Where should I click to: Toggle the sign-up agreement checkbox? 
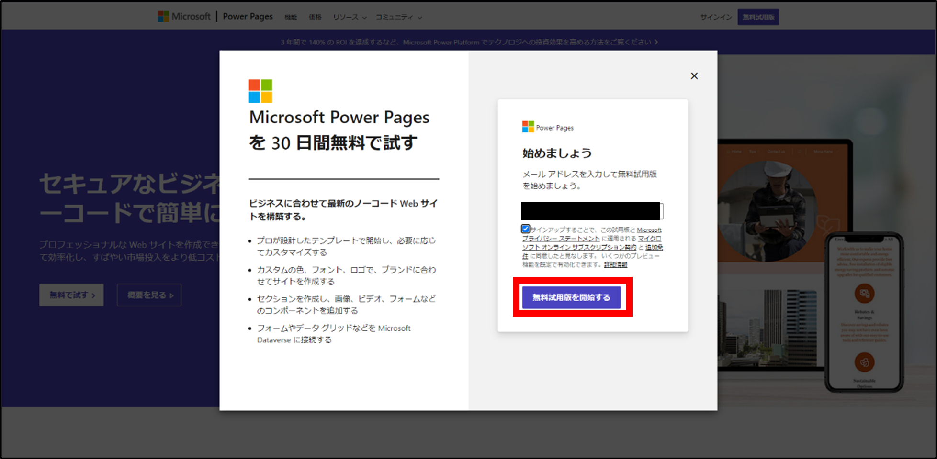click(x=526, y=229)
